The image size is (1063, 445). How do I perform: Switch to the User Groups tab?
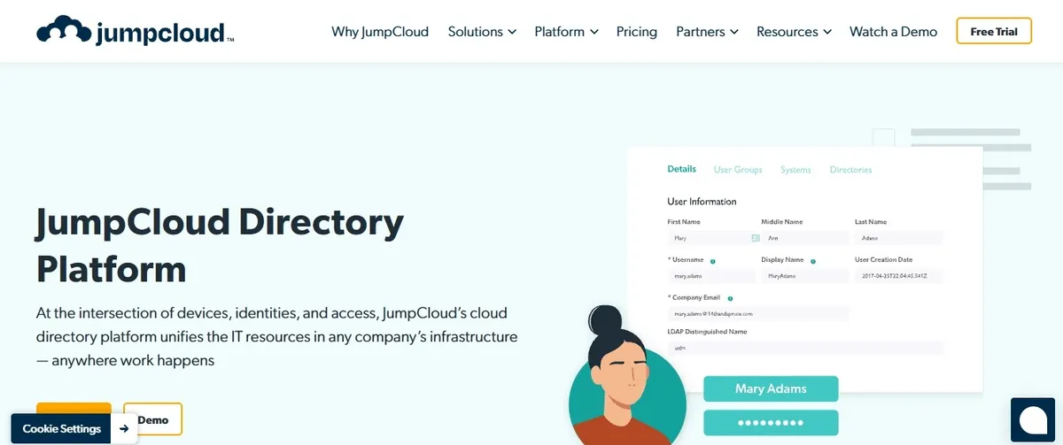click(x=738, y=170)
